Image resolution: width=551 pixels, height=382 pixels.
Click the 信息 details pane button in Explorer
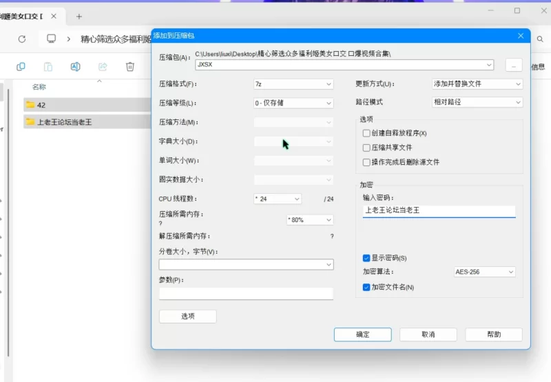(x=538, y=67)
